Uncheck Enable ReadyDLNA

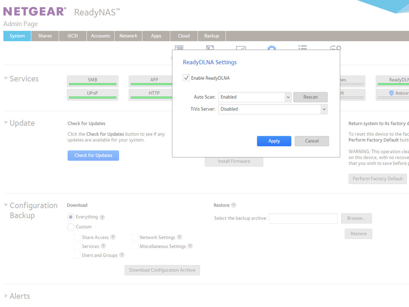186,78
